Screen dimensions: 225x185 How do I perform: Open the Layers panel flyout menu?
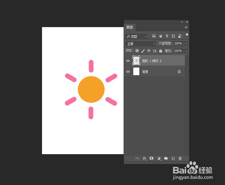[186, 27]
